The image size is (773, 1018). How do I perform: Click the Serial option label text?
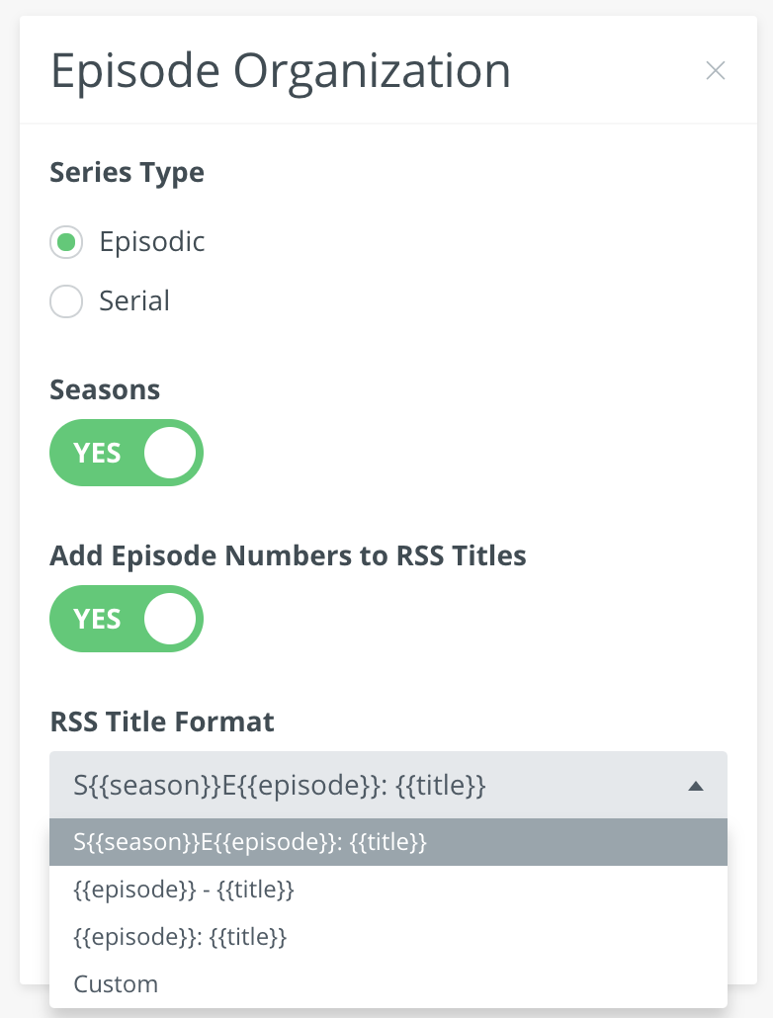pyautogui.click(x=134, y=301)
